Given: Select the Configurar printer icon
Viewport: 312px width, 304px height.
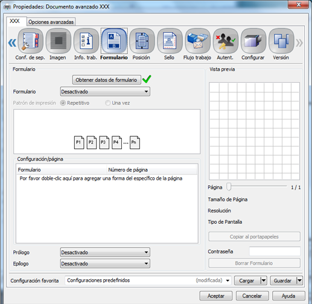Looking at the screenshot, I should coord(253,41).
